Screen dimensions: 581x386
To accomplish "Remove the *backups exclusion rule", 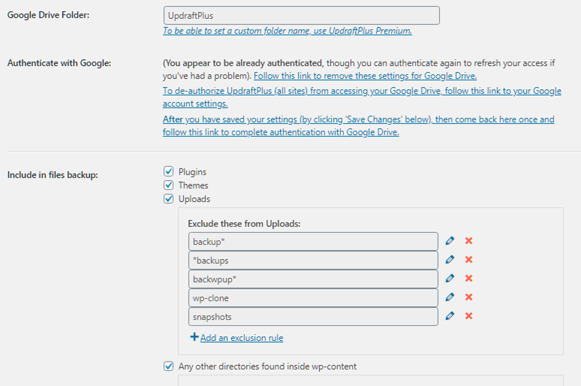I will pos(469,260).
